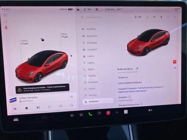Tap the red calendar icon near the car image
187x140 pixels.
(175, 62)
